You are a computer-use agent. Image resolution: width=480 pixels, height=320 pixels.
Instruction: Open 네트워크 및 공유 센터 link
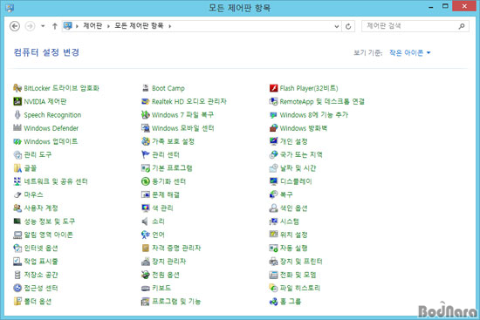pos(56,181)
